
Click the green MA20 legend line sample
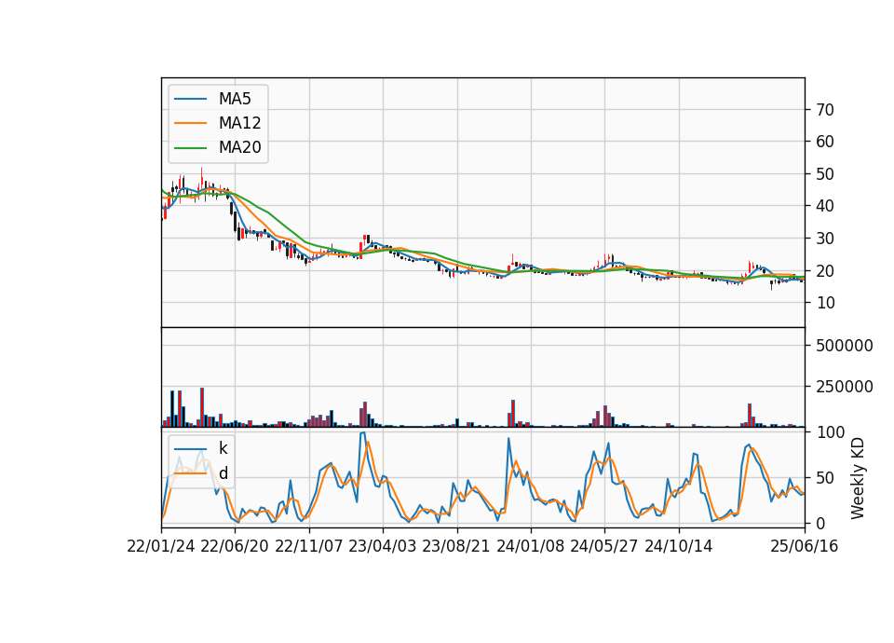(x=190, y=148)
